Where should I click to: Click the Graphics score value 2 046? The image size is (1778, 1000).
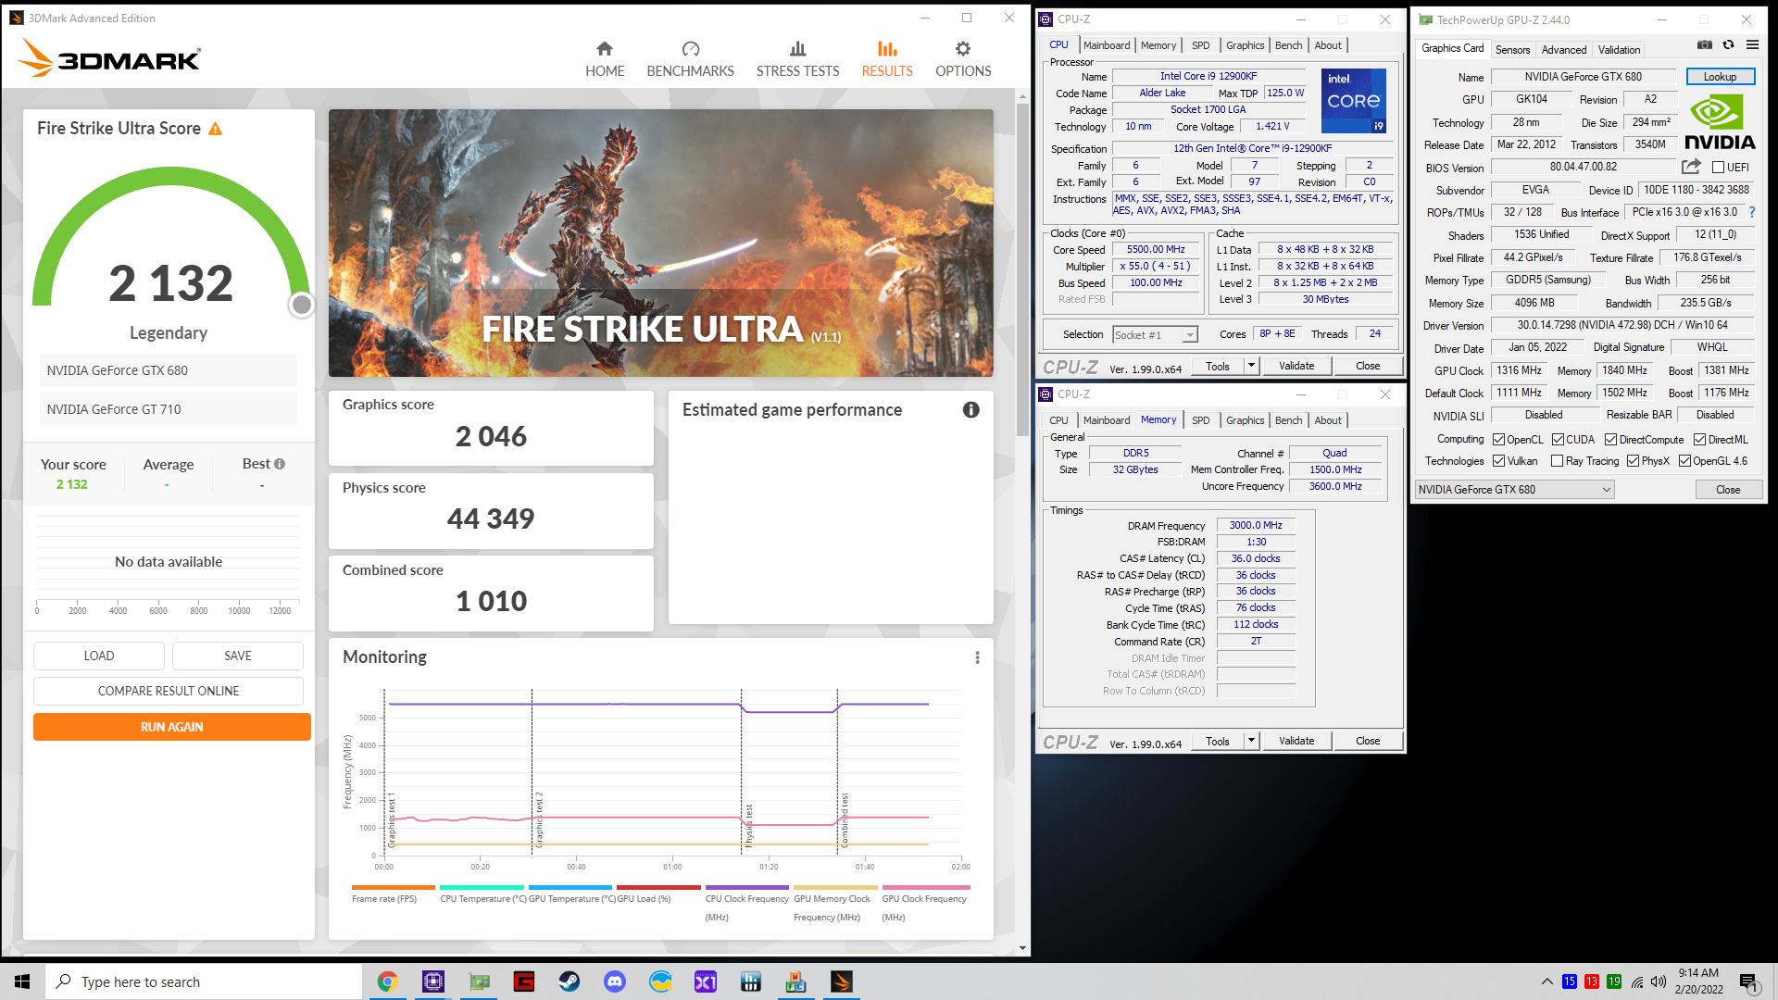pos(491,436)
